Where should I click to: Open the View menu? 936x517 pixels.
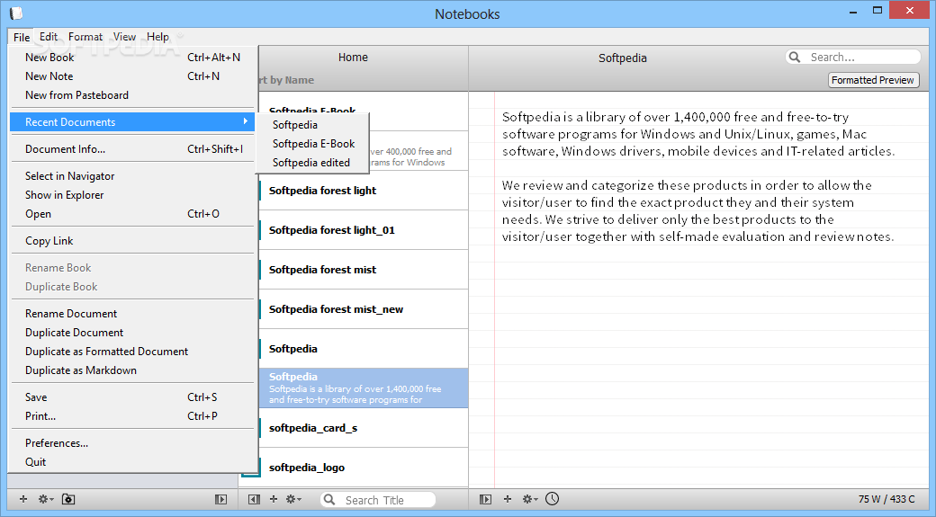125,37
